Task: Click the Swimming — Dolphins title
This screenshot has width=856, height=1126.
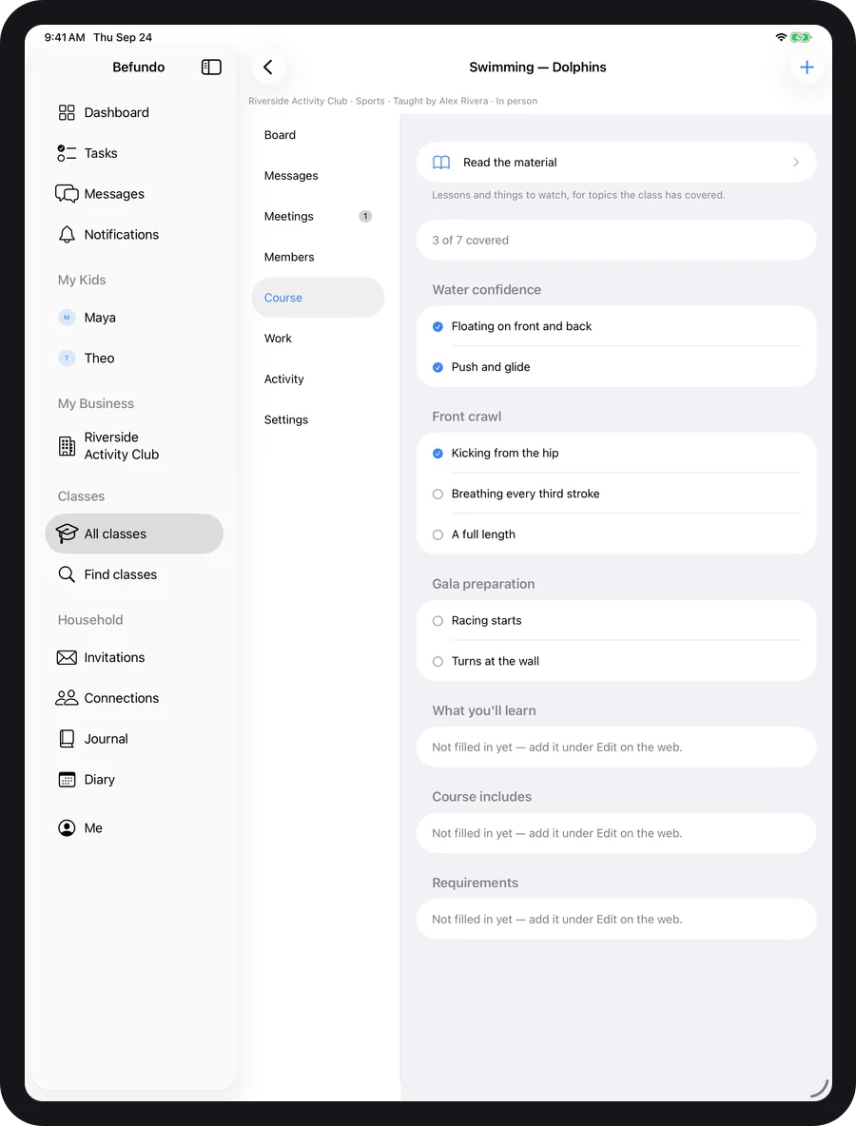Action: 537,67
